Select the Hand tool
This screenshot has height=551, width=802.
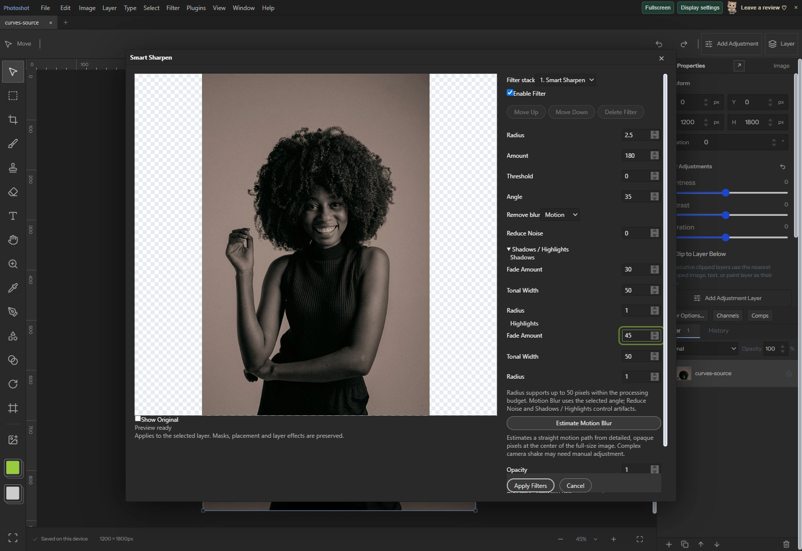(x=13, y=240)
